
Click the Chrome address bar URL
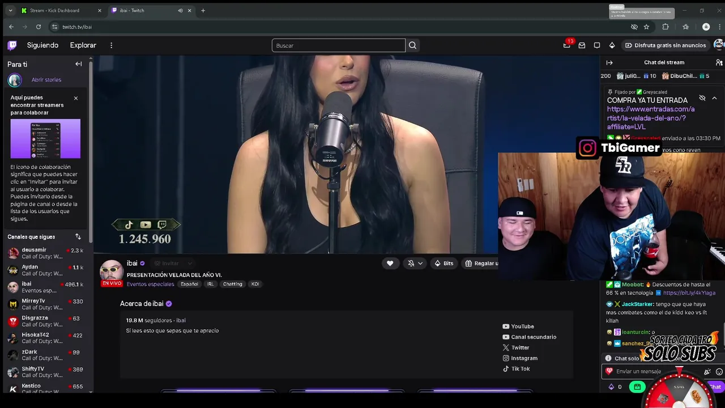point(77,27)
